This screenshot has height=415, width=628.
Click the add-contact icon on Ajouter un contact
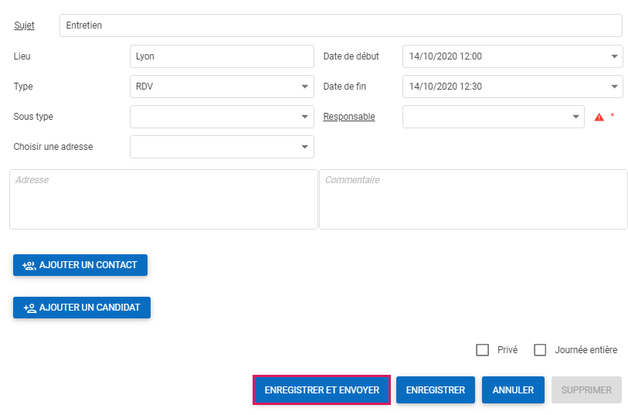click(29, 265)
